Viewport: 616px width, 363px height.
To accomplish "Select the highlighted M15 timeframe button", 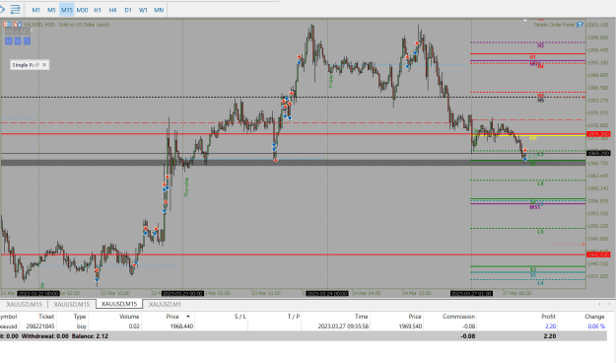I will [x=67, y=10].
